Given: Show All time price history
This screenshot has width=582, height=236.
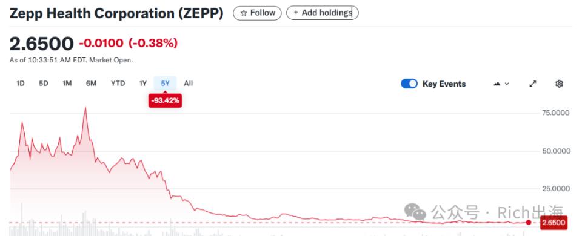Looking at the screenshot, I should click(188, 84).
